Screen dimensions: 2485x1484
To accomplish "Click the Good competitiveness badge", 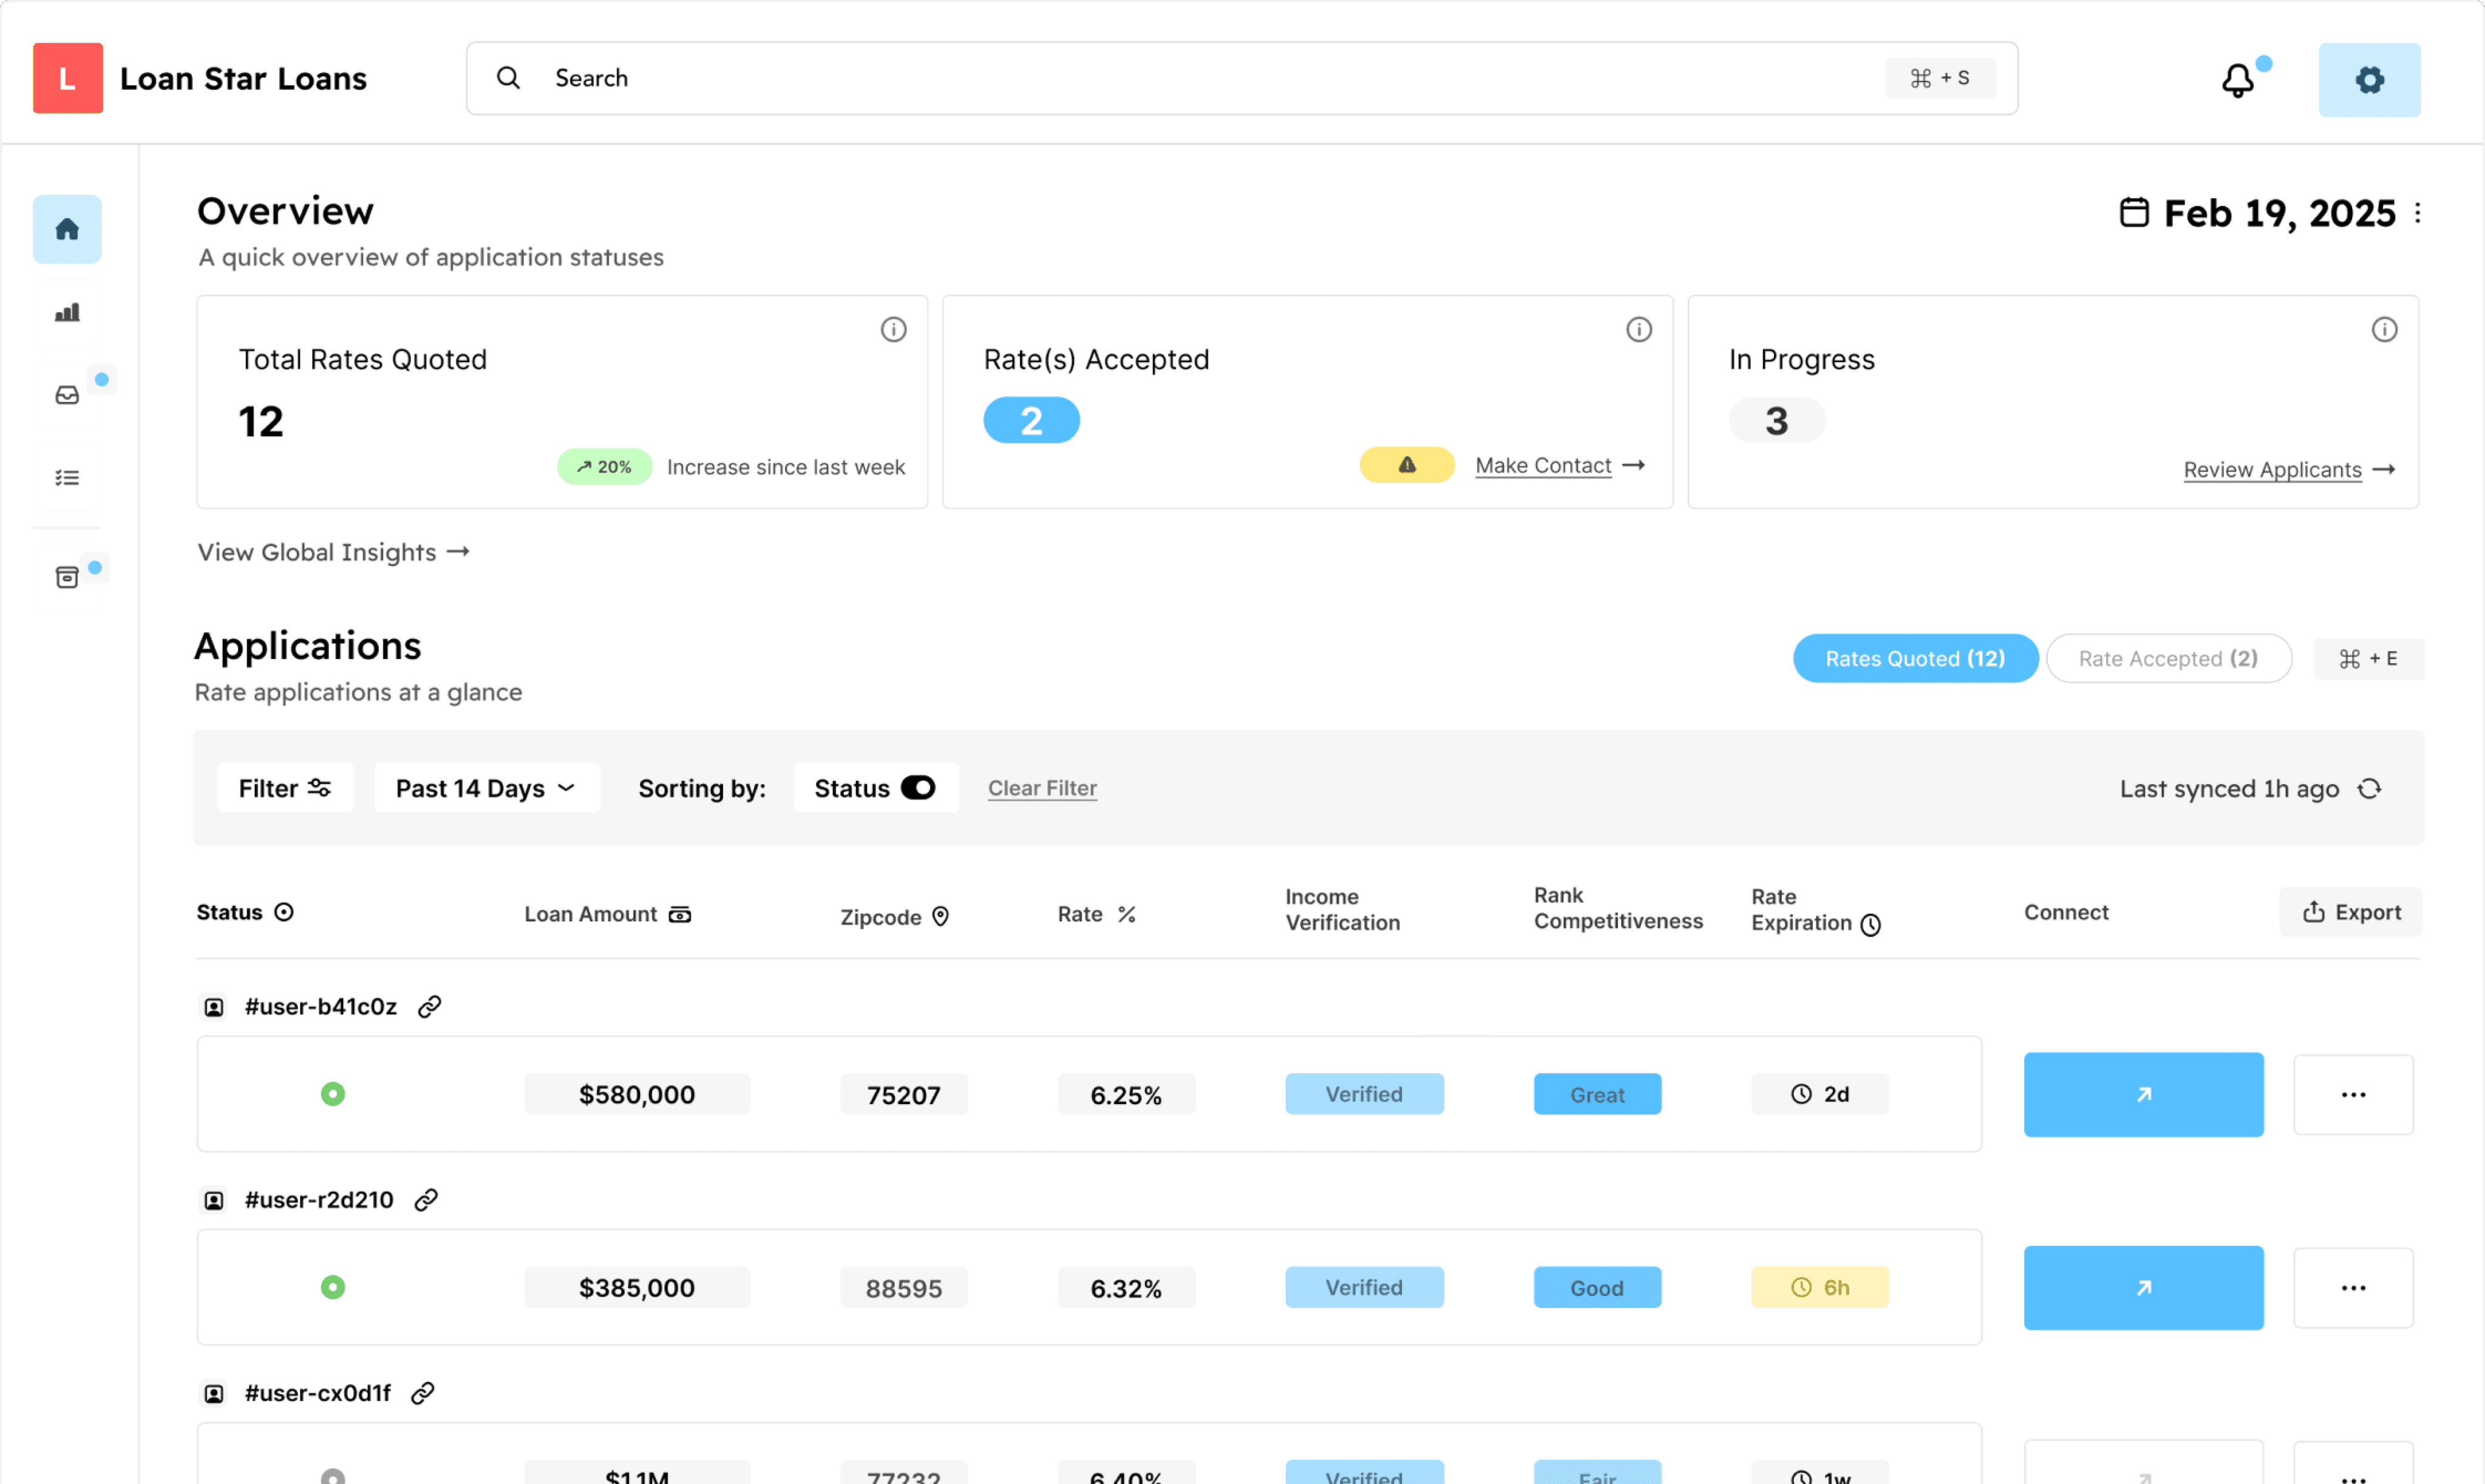I will [1597, 1287].
